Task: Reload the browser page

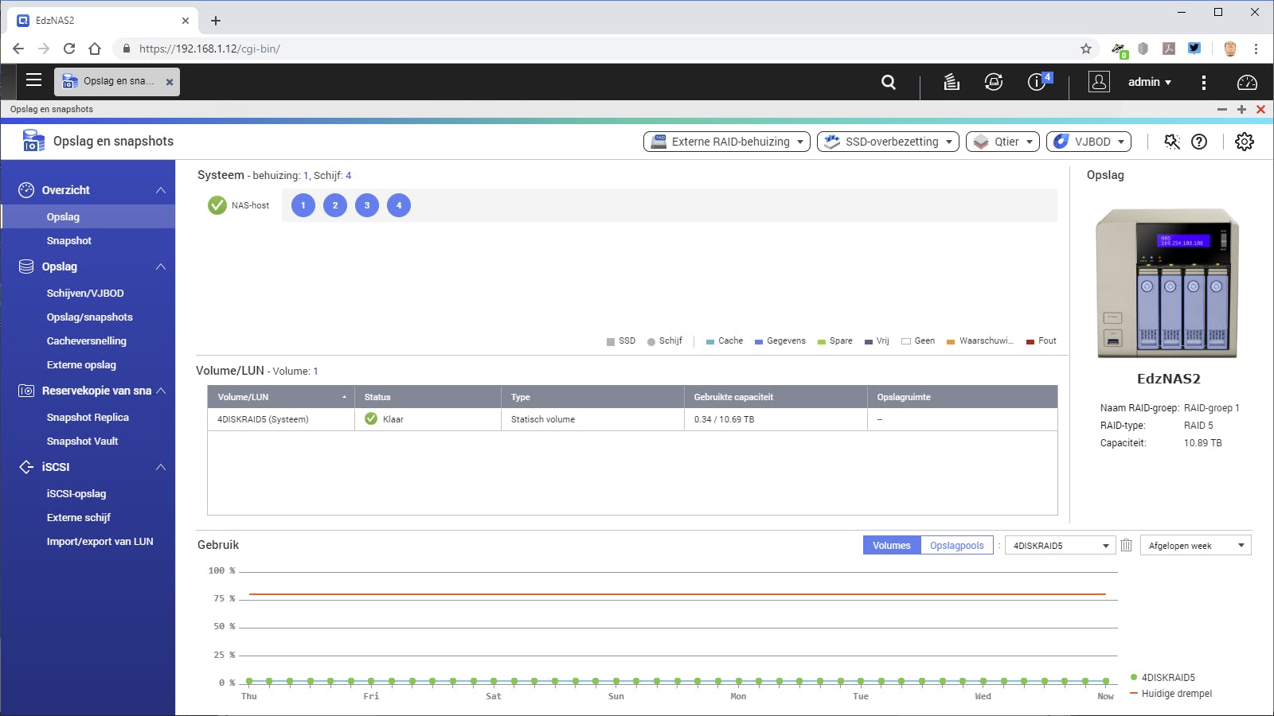Action: pos(69,49)
